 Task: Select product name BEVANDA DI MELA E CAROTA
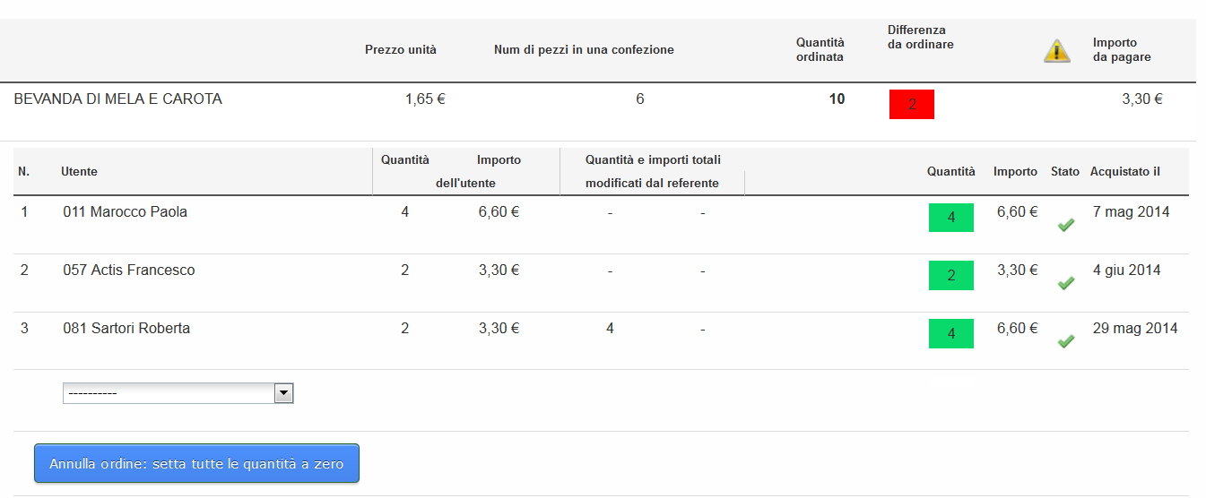click(118, 99)
